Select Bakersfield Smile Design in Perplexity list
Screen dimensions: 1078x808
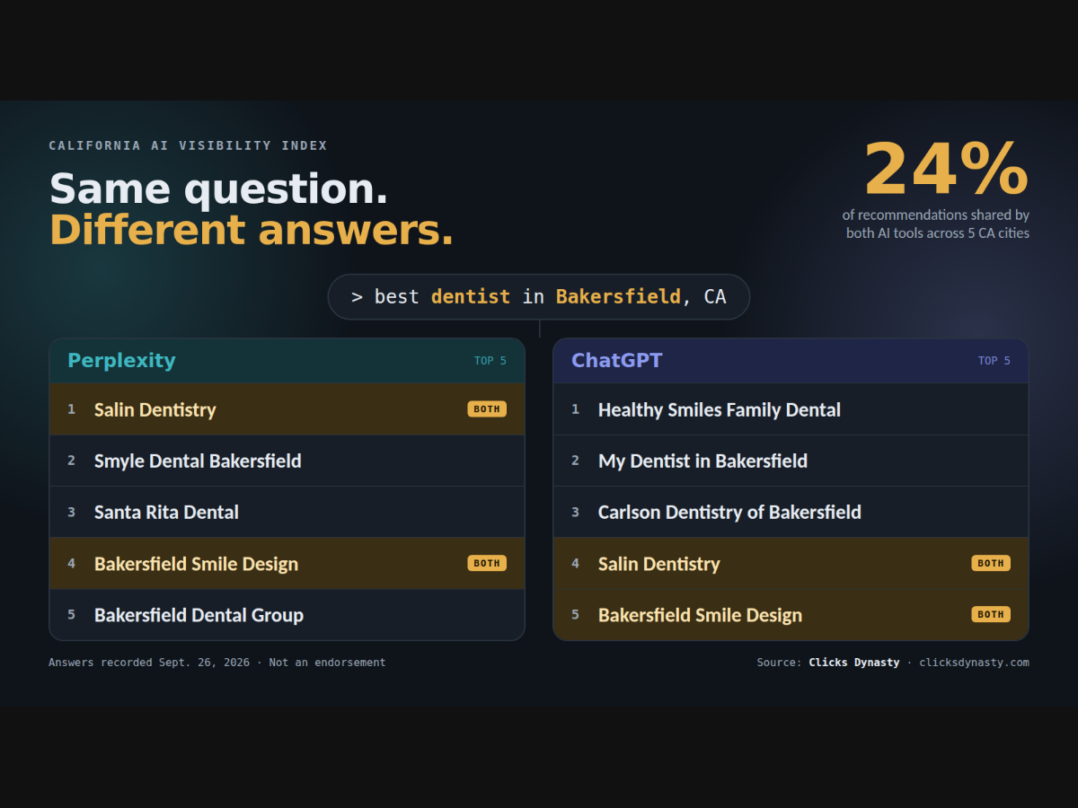(287, 564)
